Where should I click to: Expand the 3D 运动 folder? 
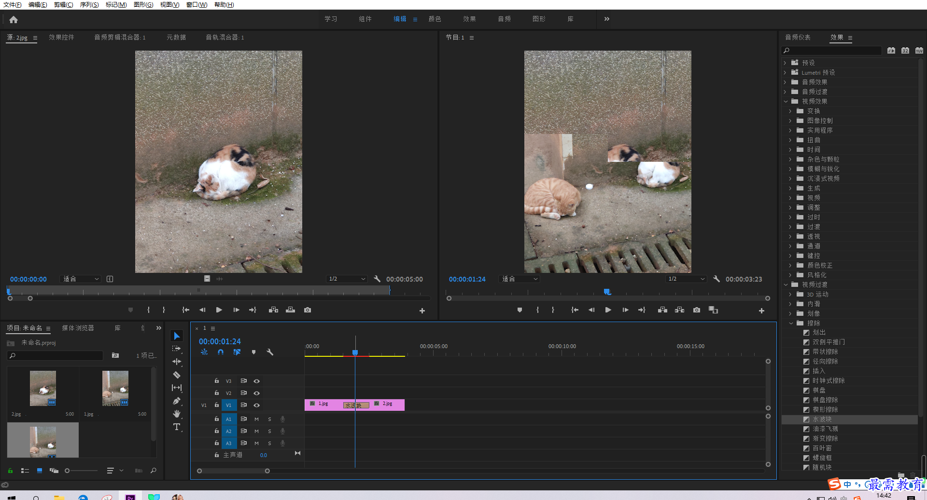tap(790, 294)
